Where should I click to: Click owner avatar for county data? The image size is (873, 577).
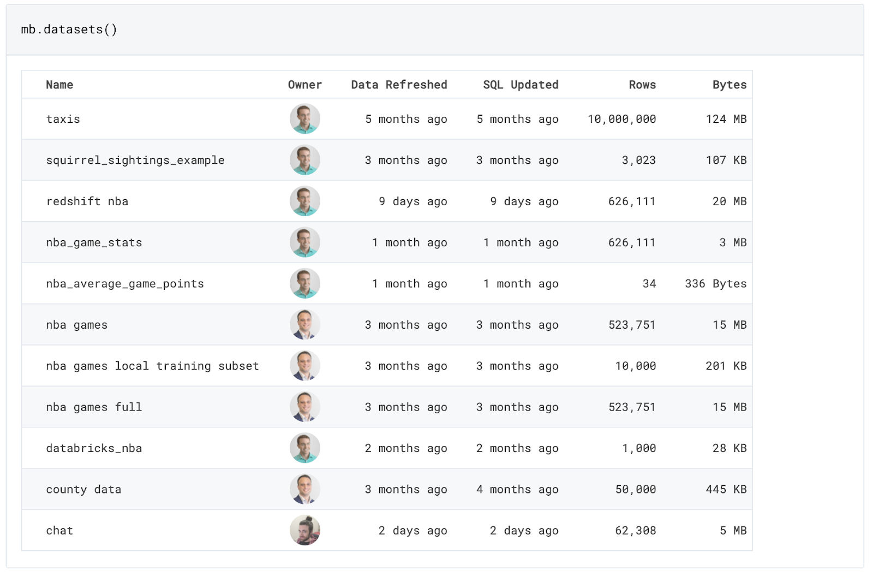point(304,489)
